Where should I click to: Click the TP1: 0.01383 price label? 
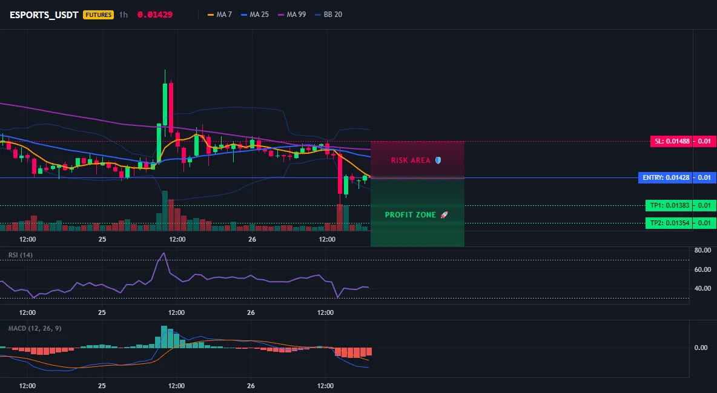668,205
